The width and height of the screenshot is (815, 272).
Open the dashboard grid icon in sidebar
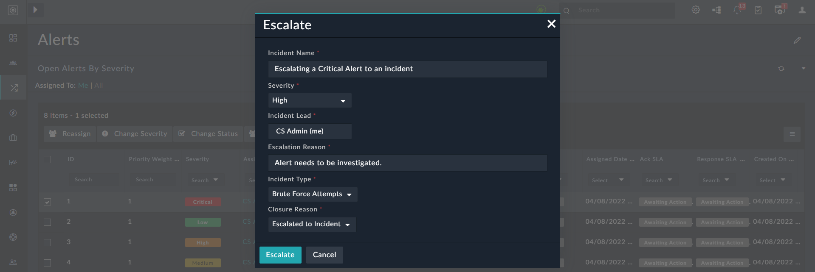[13, 38]
